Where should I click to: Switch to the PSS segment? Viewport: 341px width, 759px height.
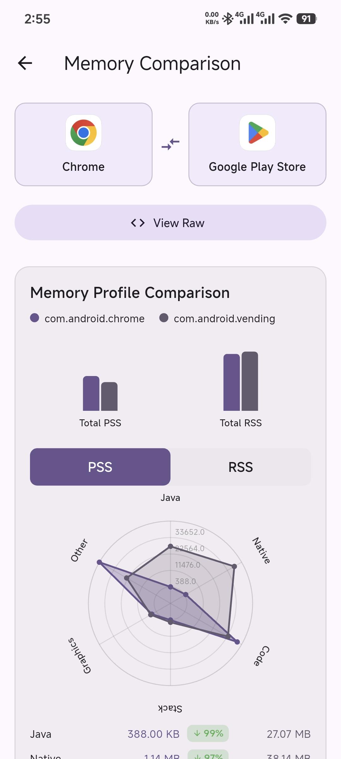tap(100, 467)
